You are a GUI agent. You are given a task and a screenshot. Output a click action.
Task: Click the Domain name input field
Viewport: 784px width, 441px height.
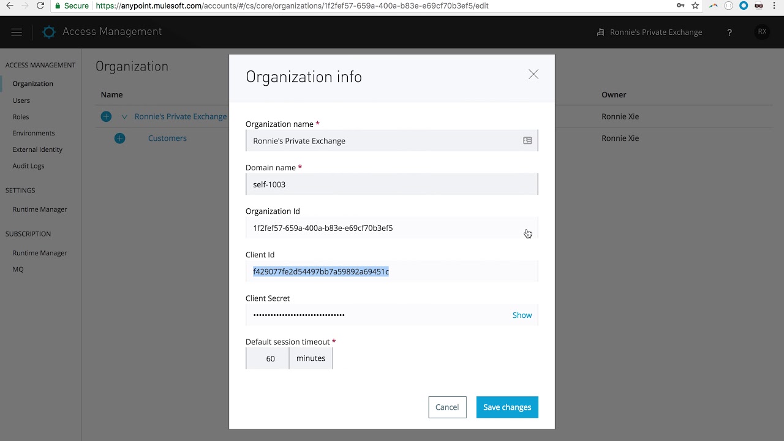392,184
